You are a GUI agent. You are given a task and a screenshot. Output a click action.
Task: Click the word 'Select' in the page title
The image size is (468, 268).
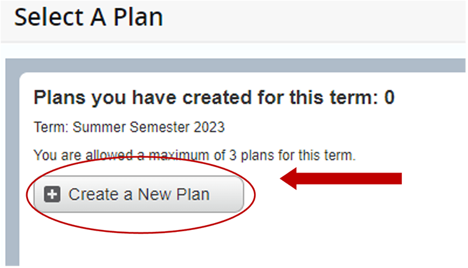[46, 17]
